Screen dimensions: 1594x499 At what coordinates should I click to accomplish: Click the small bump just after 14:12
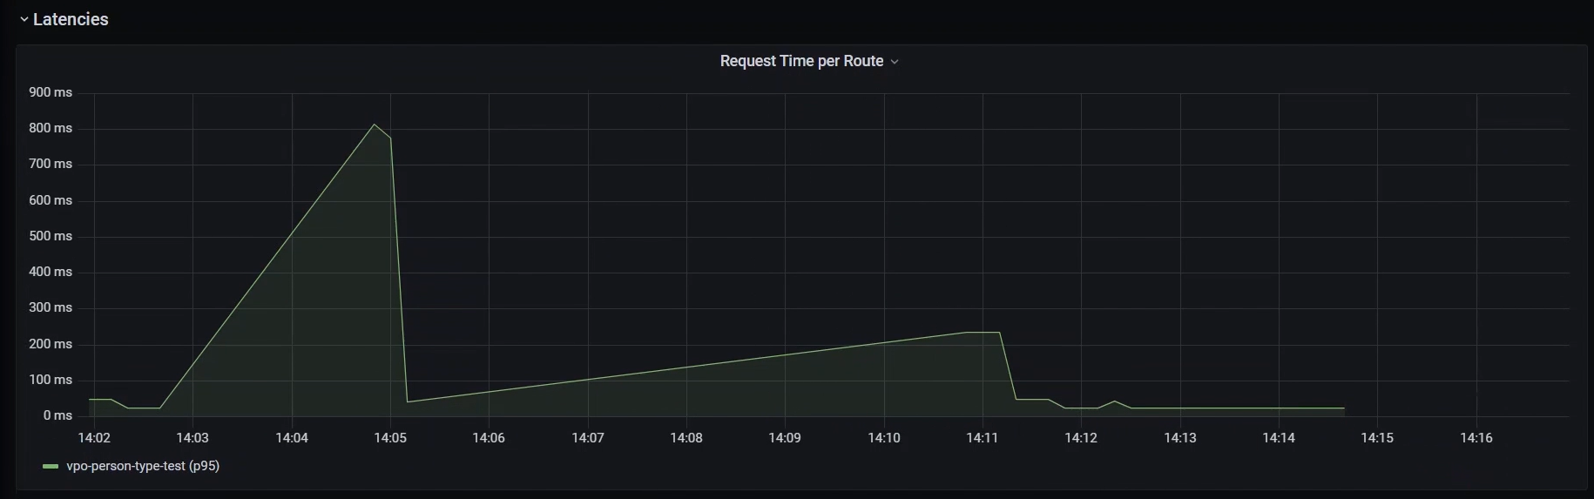coord(1114,401)
